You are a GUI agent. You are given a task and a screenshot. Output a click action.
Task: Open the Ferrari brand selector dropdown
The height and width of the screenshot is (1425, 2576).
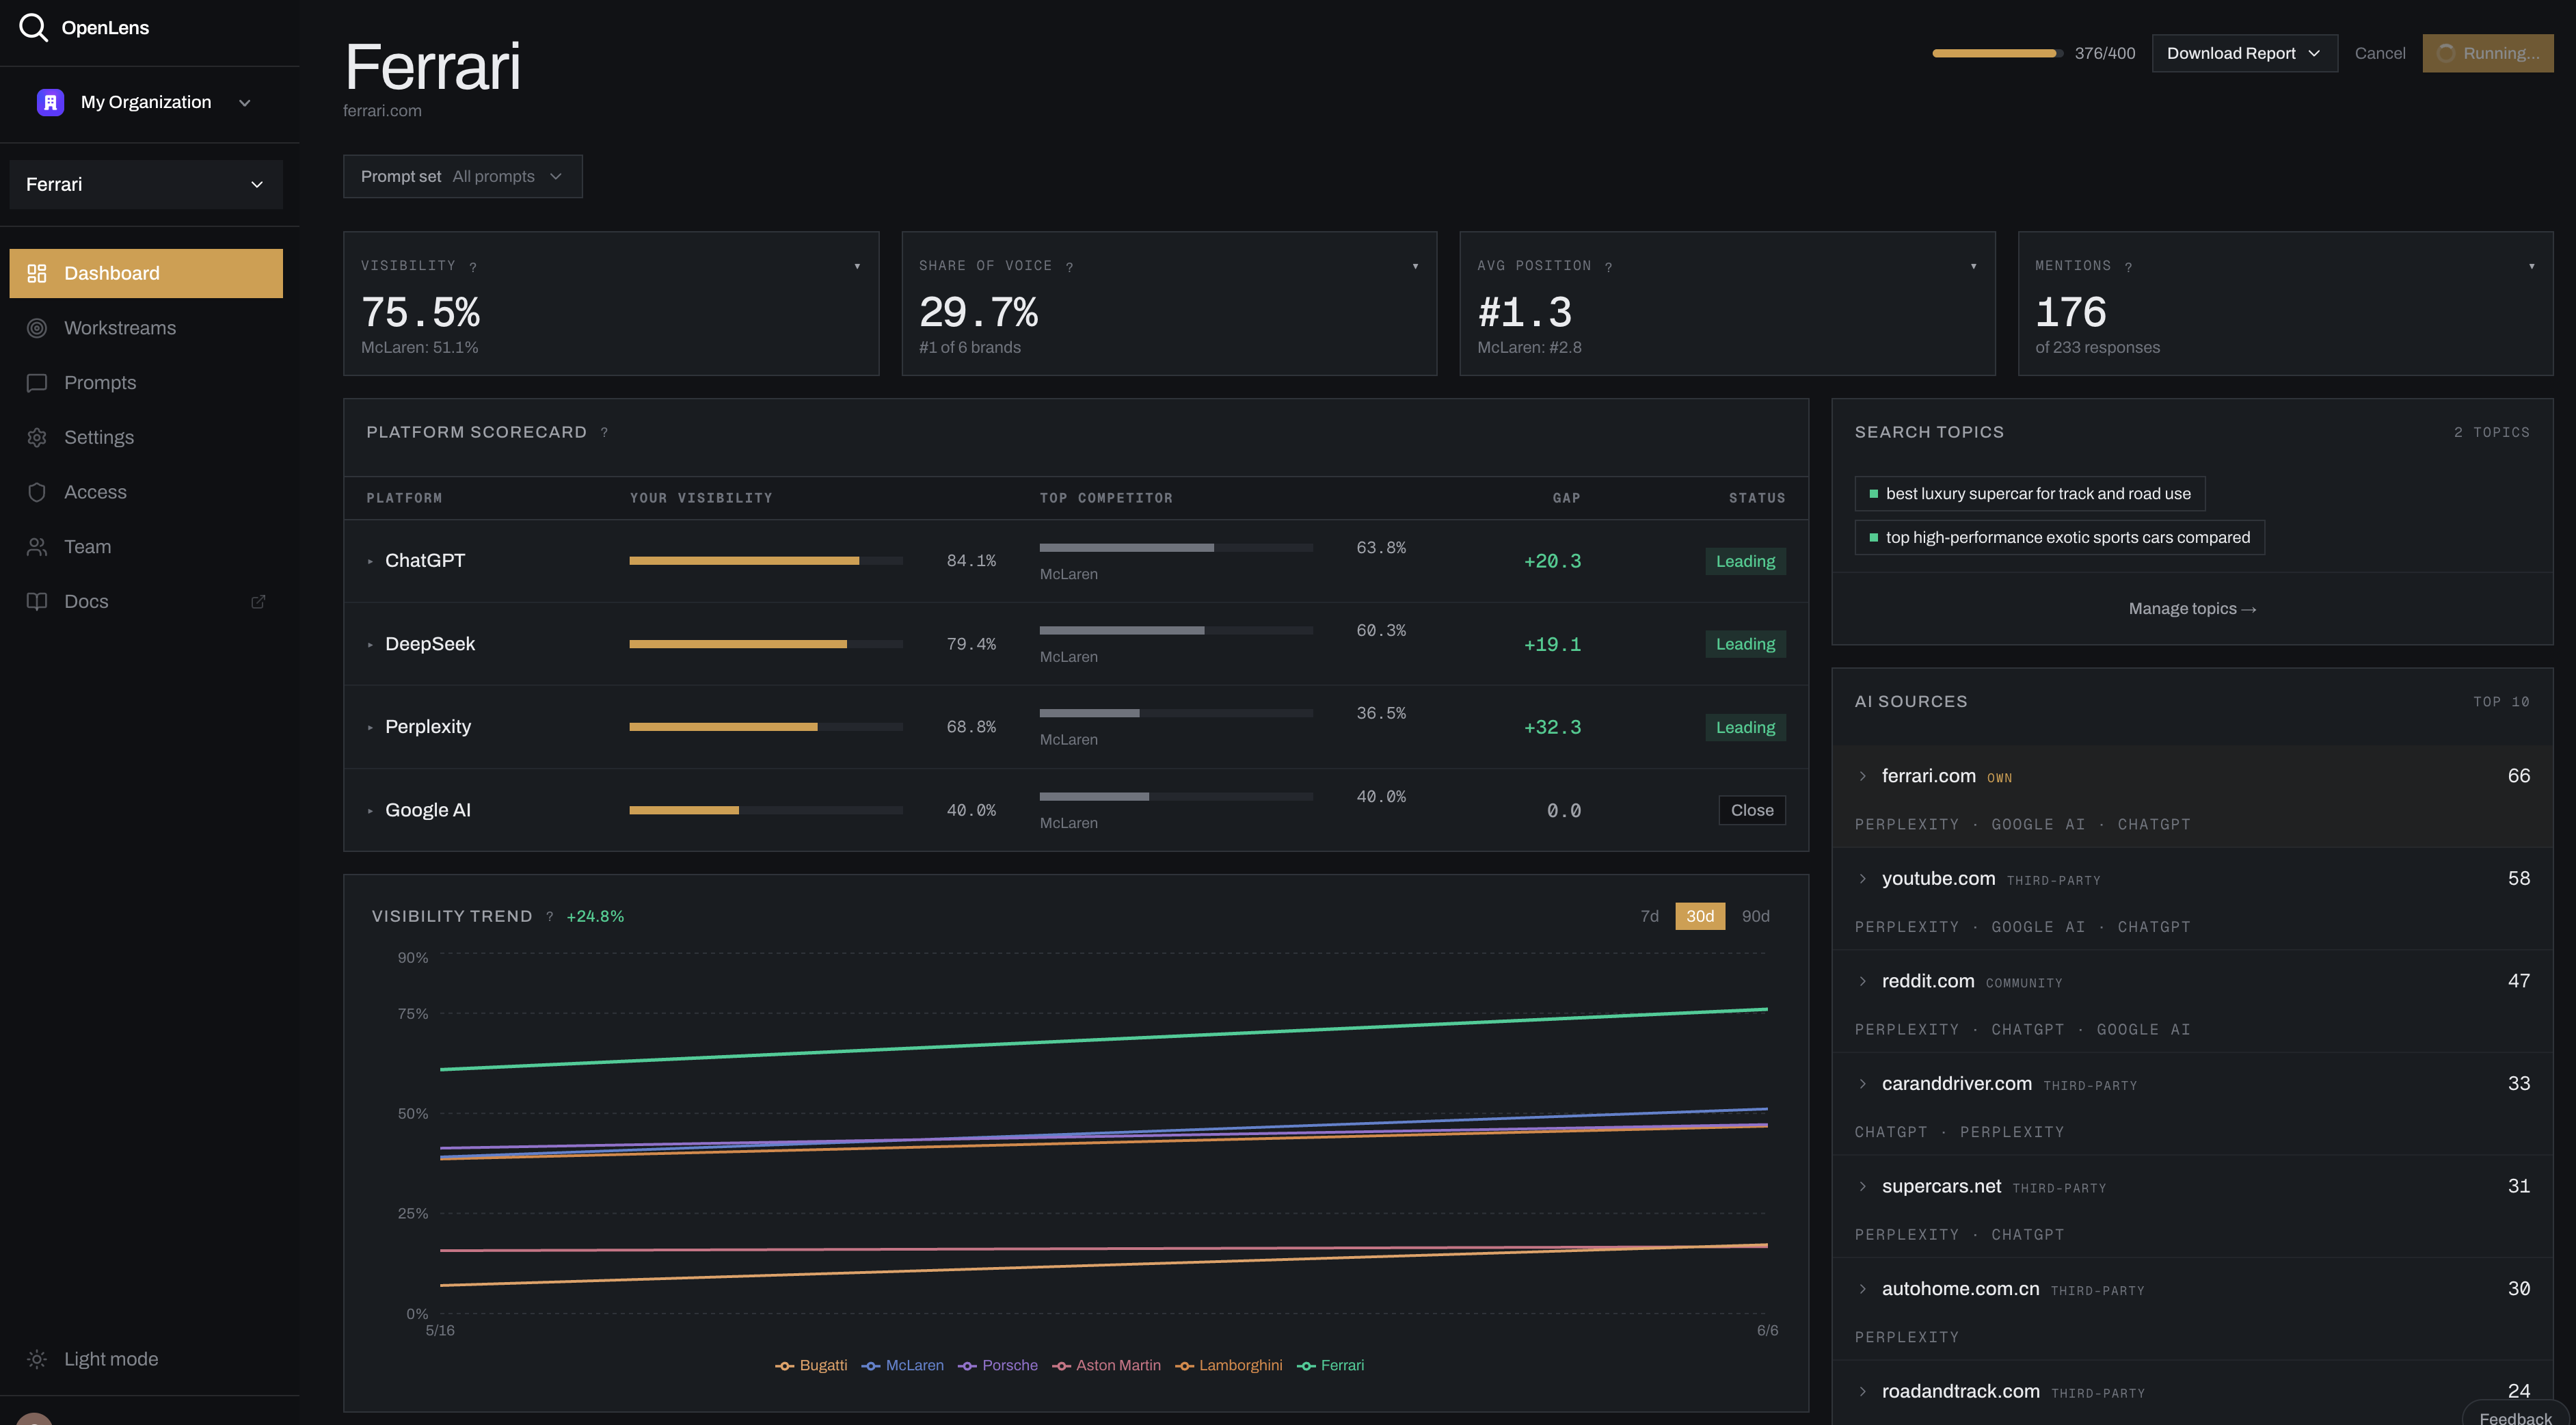[146, 184]
